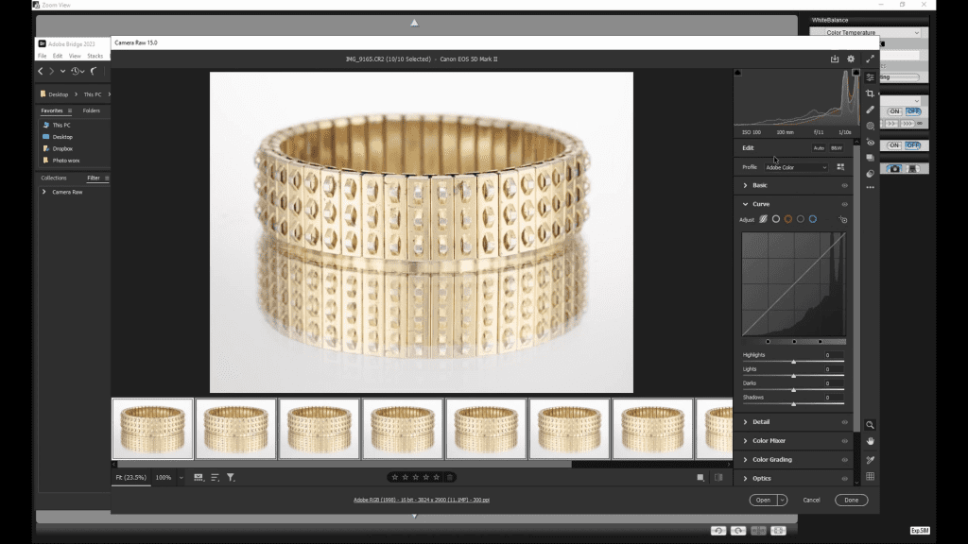Switch to the Filter tab in Bridge
Screen dimensions: 968x544
pyautogui.click(x=94, y=178)
